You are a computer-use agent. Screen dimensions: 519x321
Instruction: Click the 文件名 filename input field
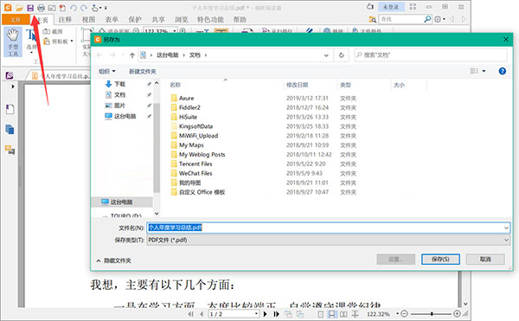(x=328, y=228)
